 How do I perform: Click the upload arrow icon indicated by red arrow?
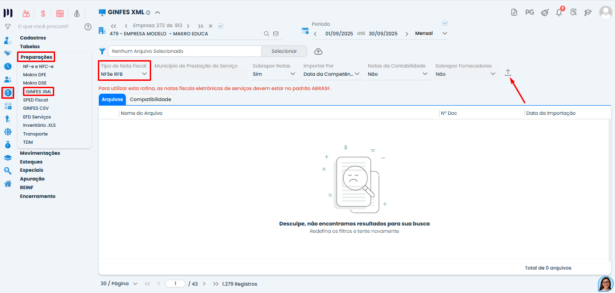[508, 73]
